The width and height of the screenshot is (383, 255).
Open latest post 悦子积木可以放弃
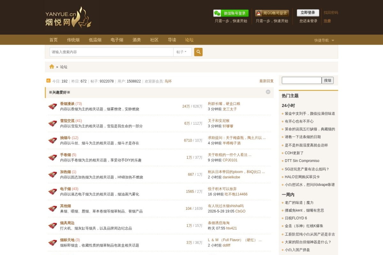[222, 189]
